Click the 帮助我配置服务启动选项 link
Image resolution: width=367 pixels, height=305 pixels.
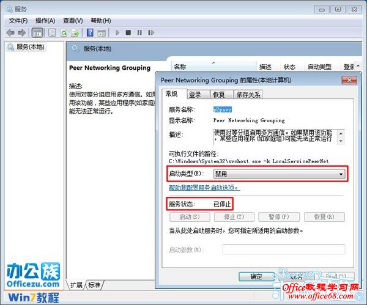(x=204, y=188)
